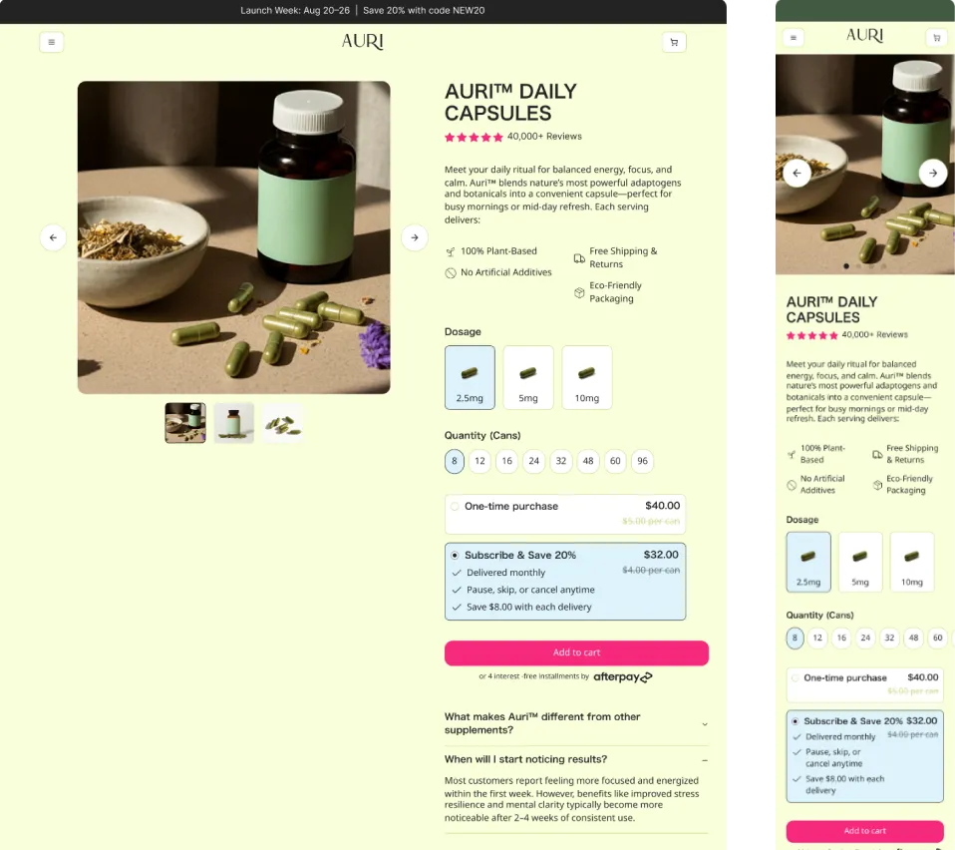This screenshot has width=955, height=850.
Task: Click the pink Add to cart button
Action: [x=576, y=652]
